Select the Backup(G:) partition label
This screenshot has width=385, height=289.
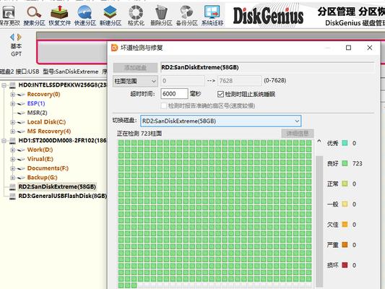(x=42, y=177)
